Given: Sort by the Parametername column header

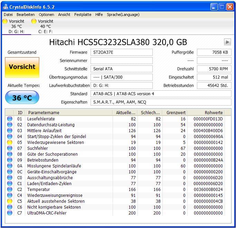Looking at the screenshot, I should pyautogui.click(x=69, y=112).
